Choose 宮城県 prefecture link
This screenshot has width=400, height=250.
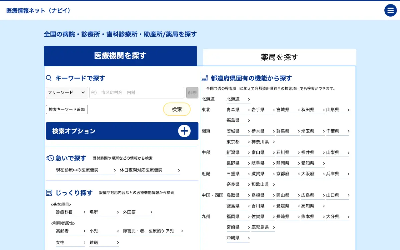pyautogui.click(x=288, y=110)
